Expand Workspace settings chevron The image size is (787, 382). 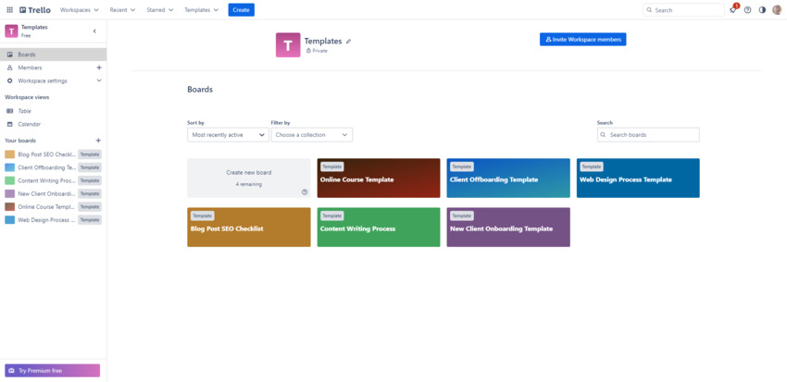(x=99, y=80)
